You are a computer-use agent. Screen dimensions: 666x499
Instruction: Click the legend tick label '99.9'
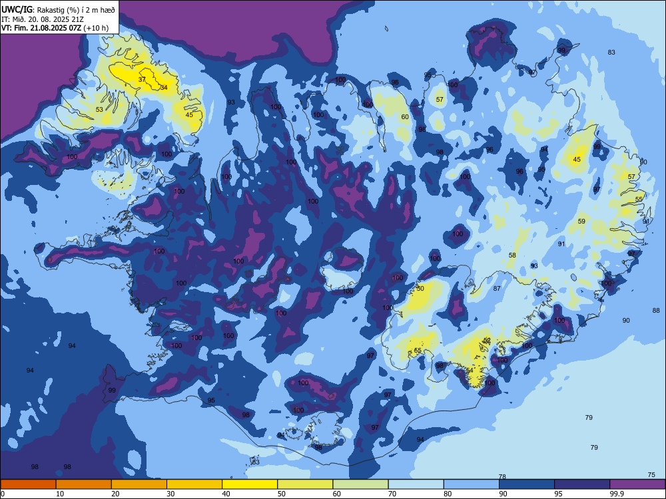click(616, 494)
